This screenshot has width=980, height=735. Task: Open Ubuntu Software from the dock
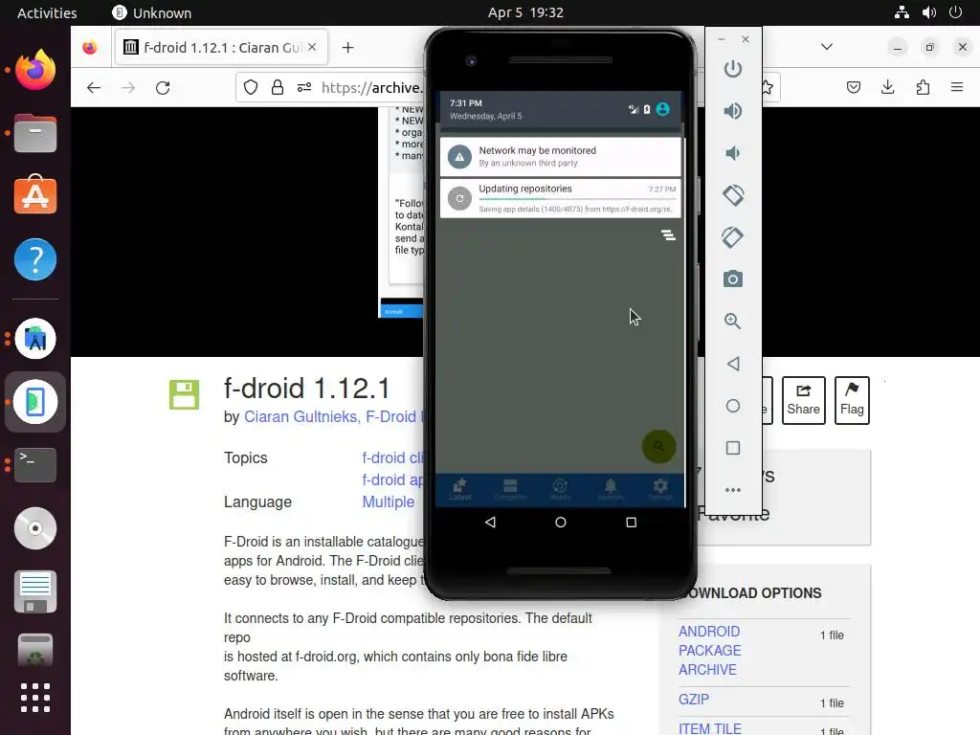pyautogui.click(x=35, y=195)
